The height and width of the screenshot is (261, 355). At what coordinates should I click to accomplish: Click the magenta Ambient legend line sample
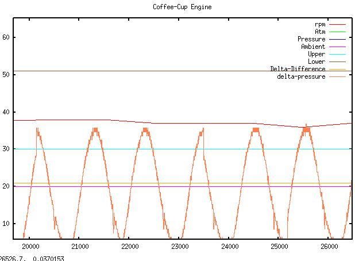337,47
